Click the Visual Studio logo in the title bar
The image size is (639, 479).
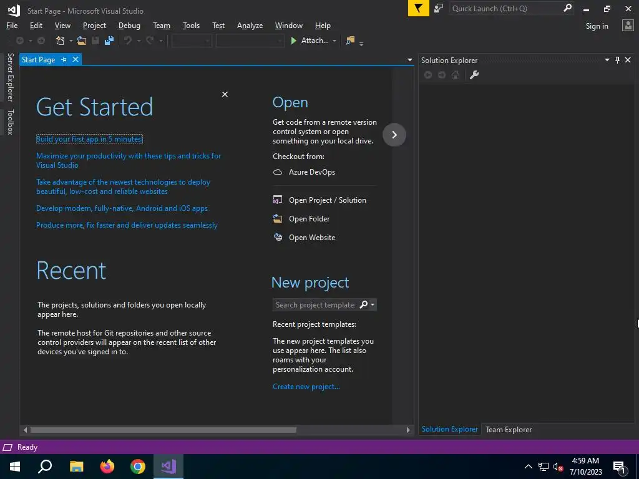(x=14, y=11)
